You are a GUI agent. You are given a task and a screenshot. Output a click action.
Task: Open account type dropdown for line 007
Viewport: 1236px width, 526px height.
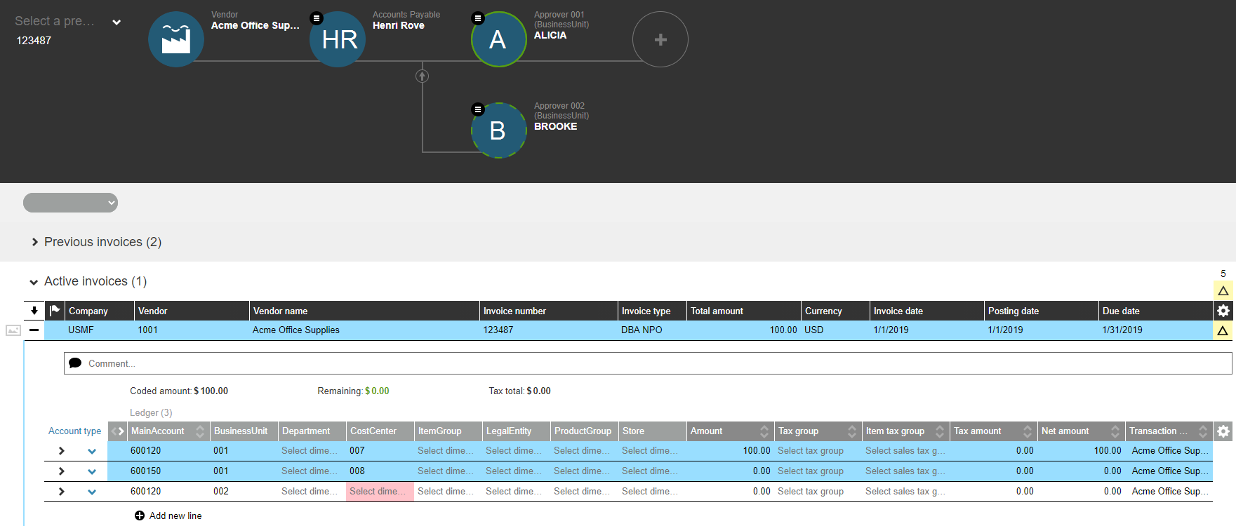point(92,452)
